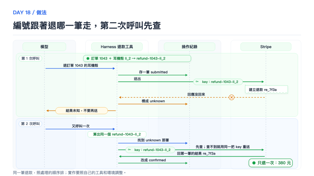Select the 模型 lane header
Viewport: 314px width, 176px height.
[44, 47]
